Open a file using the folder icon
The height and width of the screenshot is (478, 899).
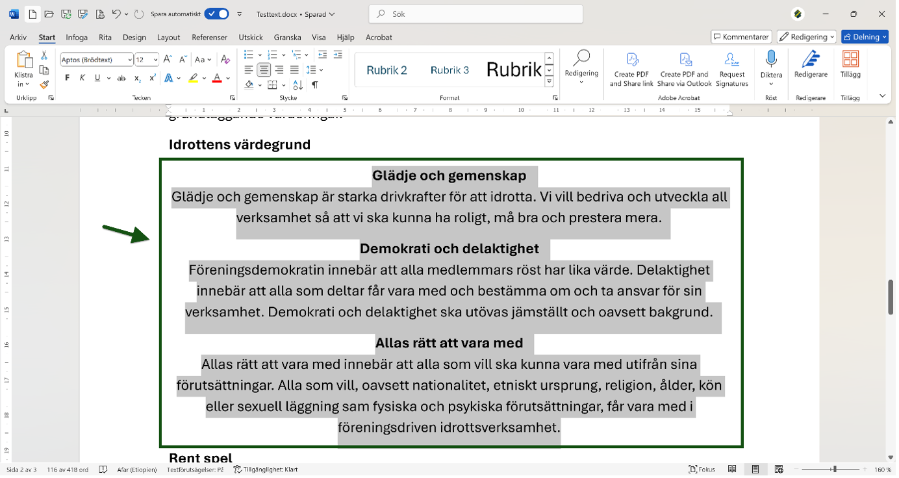click(x=49, y=14)
